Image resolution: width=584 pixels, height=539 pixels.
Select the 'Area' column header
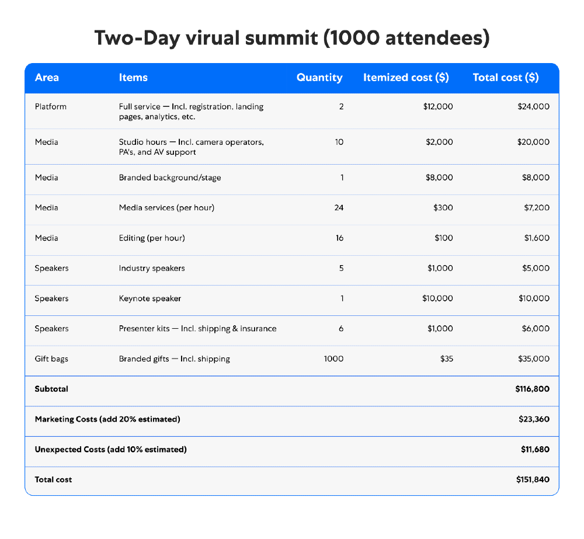click(47, 78)
